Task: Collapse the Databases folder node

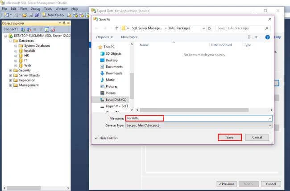Action: point(11,41)
